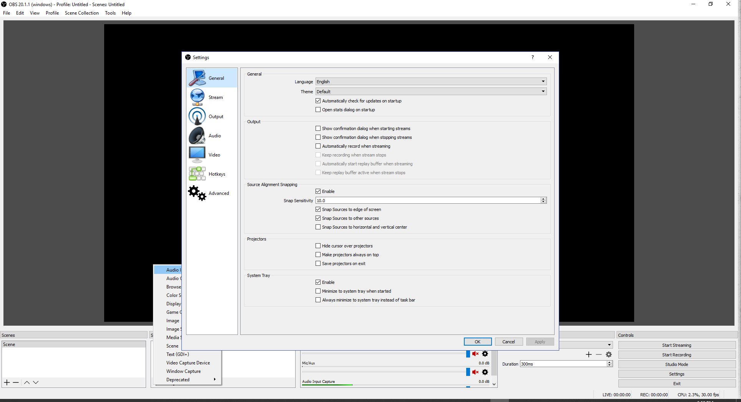741x402 pixels.
Task: Adjust the Duration stepper arrows
Action: 610,364
